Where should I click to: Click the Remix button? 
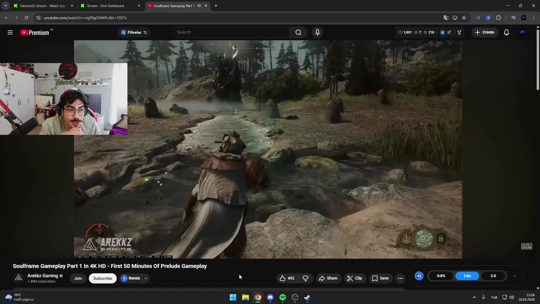pyautogui.click(x=131, y=278)
